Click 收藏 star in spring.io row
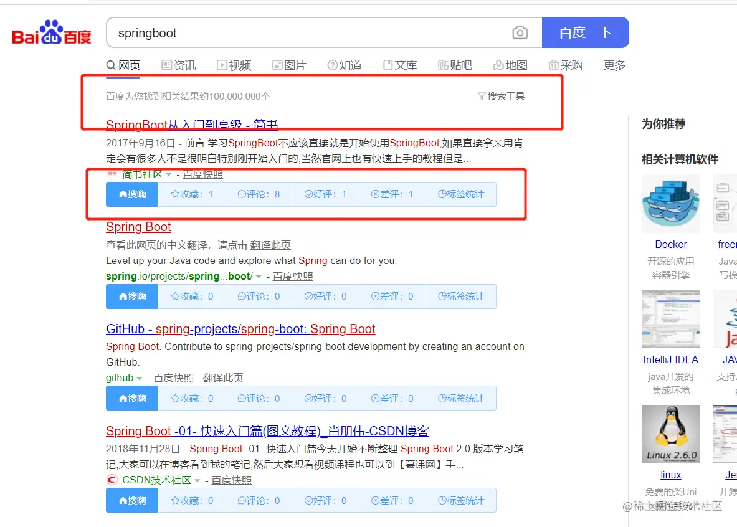The height and width of the screenshot is (527, 737). [192, 296]
